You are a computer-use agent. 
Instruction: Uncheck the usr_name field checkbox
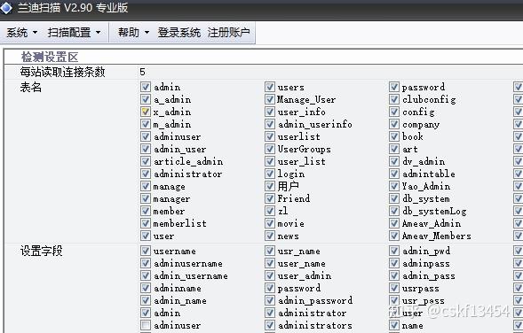(x=270, y=251)
